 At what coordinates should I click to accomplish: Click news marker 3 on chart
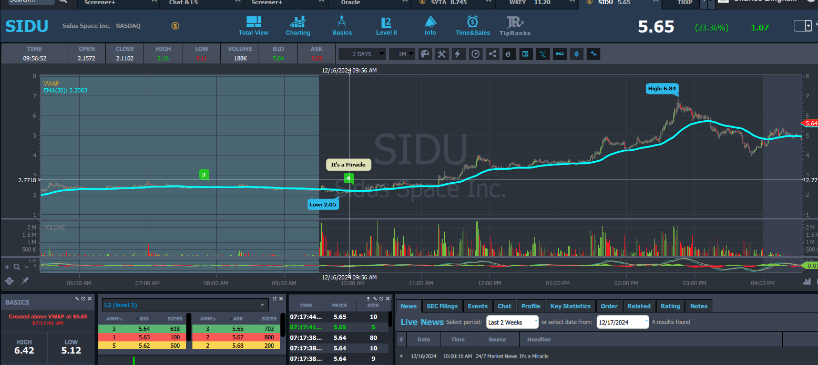204,174
